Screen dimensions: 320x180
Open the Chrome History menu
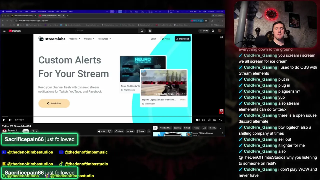[x=33, y=11]
